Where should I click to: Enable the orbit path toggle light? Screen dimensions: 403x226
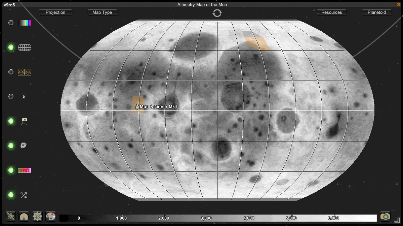point(11,72)
